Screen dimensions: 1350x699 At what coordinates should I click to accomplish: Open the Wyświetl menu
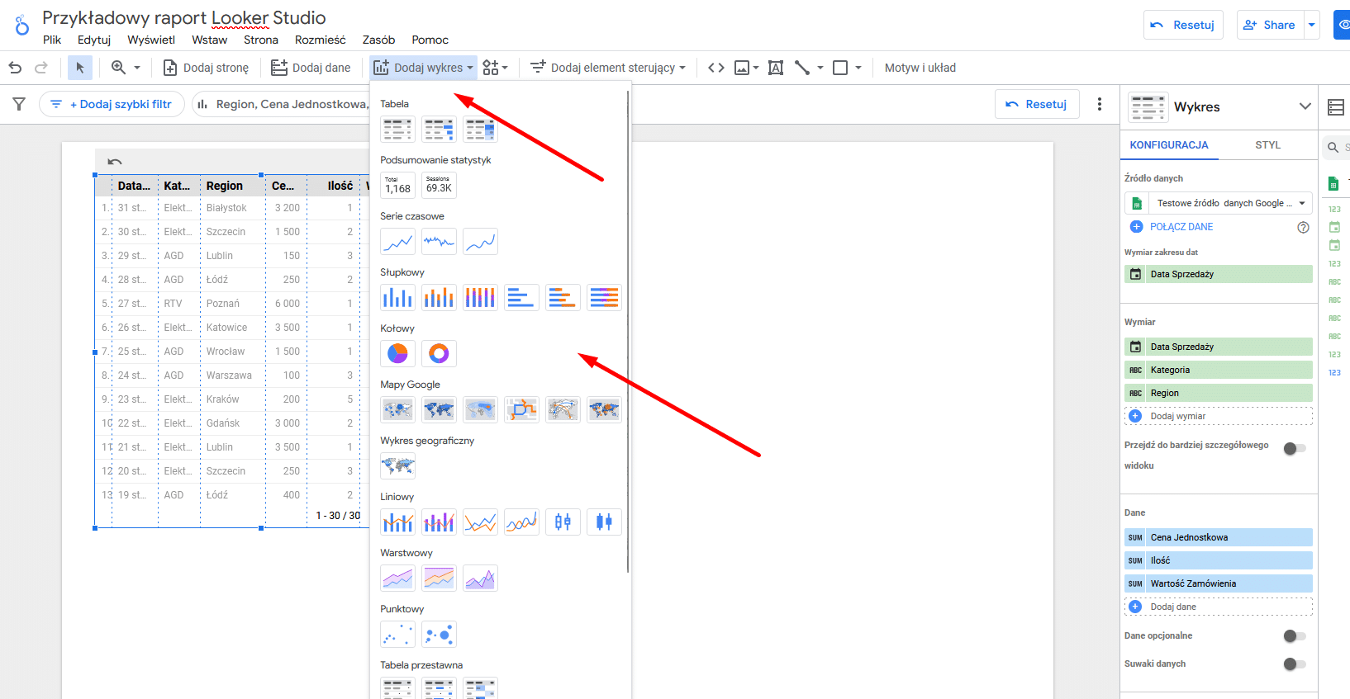pos(151,40)
